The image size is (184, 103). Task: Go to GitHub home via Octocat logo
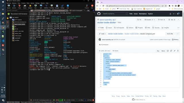click(99, 14)
